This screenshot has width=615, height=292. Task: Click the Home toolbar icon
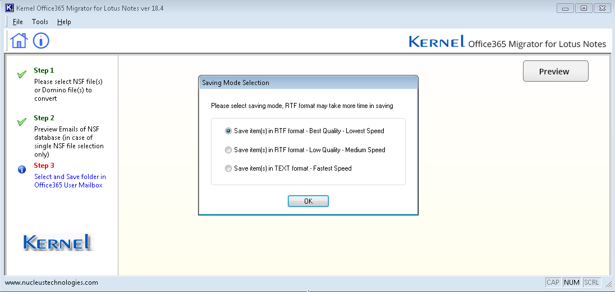(x=19, y=40)
